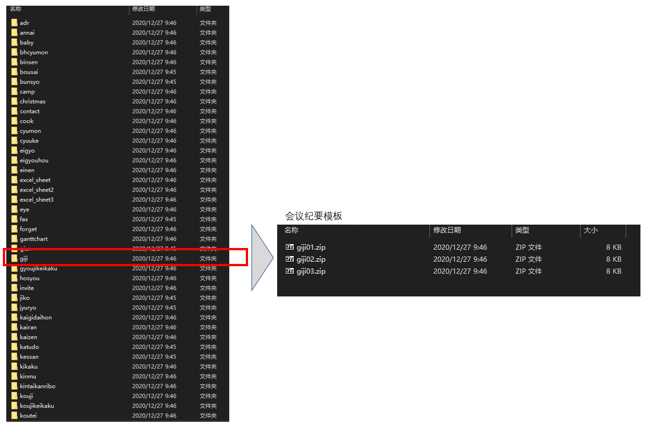Screen dimensions: 645x423
Task: Click the koutei folder icon
Action: 14,416
